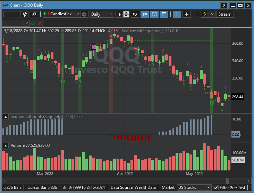
Task: Click the symbol link icon
Action: coord(34,14)
